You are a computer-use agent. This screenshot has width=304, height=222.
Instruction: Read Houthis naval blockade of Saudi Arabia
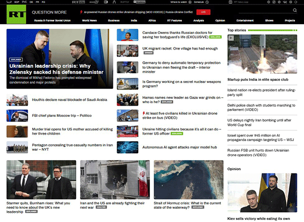(x=69, y=100)
